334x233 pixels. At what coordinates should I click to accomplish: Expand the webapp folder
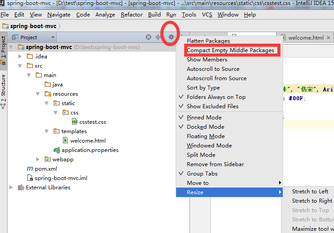point(38,159)
